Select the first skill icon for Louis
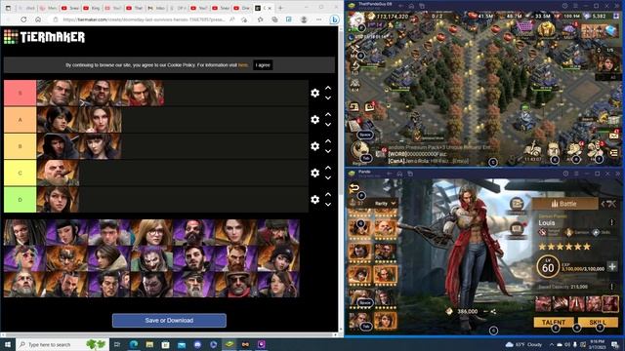The width and height of the screenshot is (625, 351). tap(543, 303)
